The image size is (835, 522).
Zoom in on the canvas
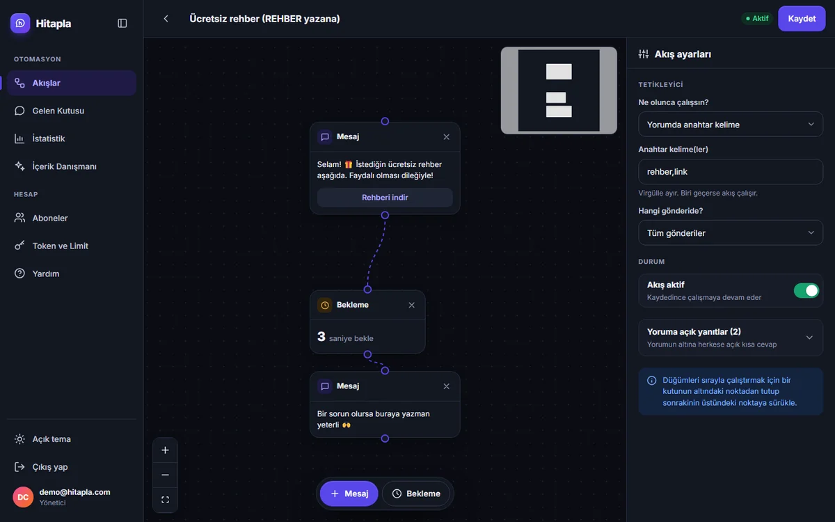click(165, 450)
